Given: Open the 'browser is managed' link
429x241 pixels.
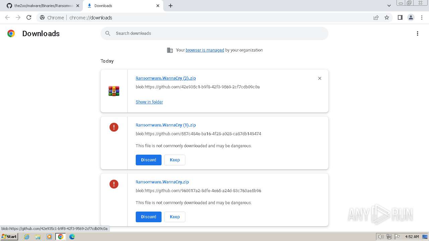Looking at the screenshot, I should coord(205,50).
